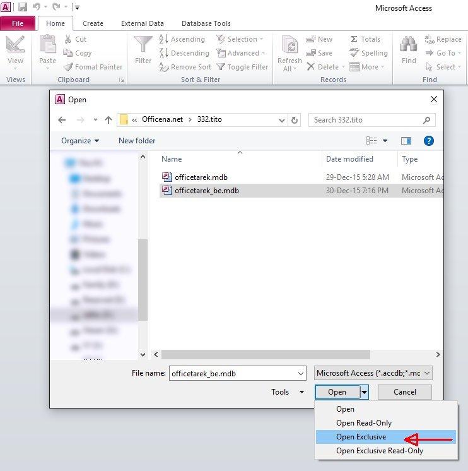
Task: Click the Open button's split dropdown arrow
Action: point(364,392)
